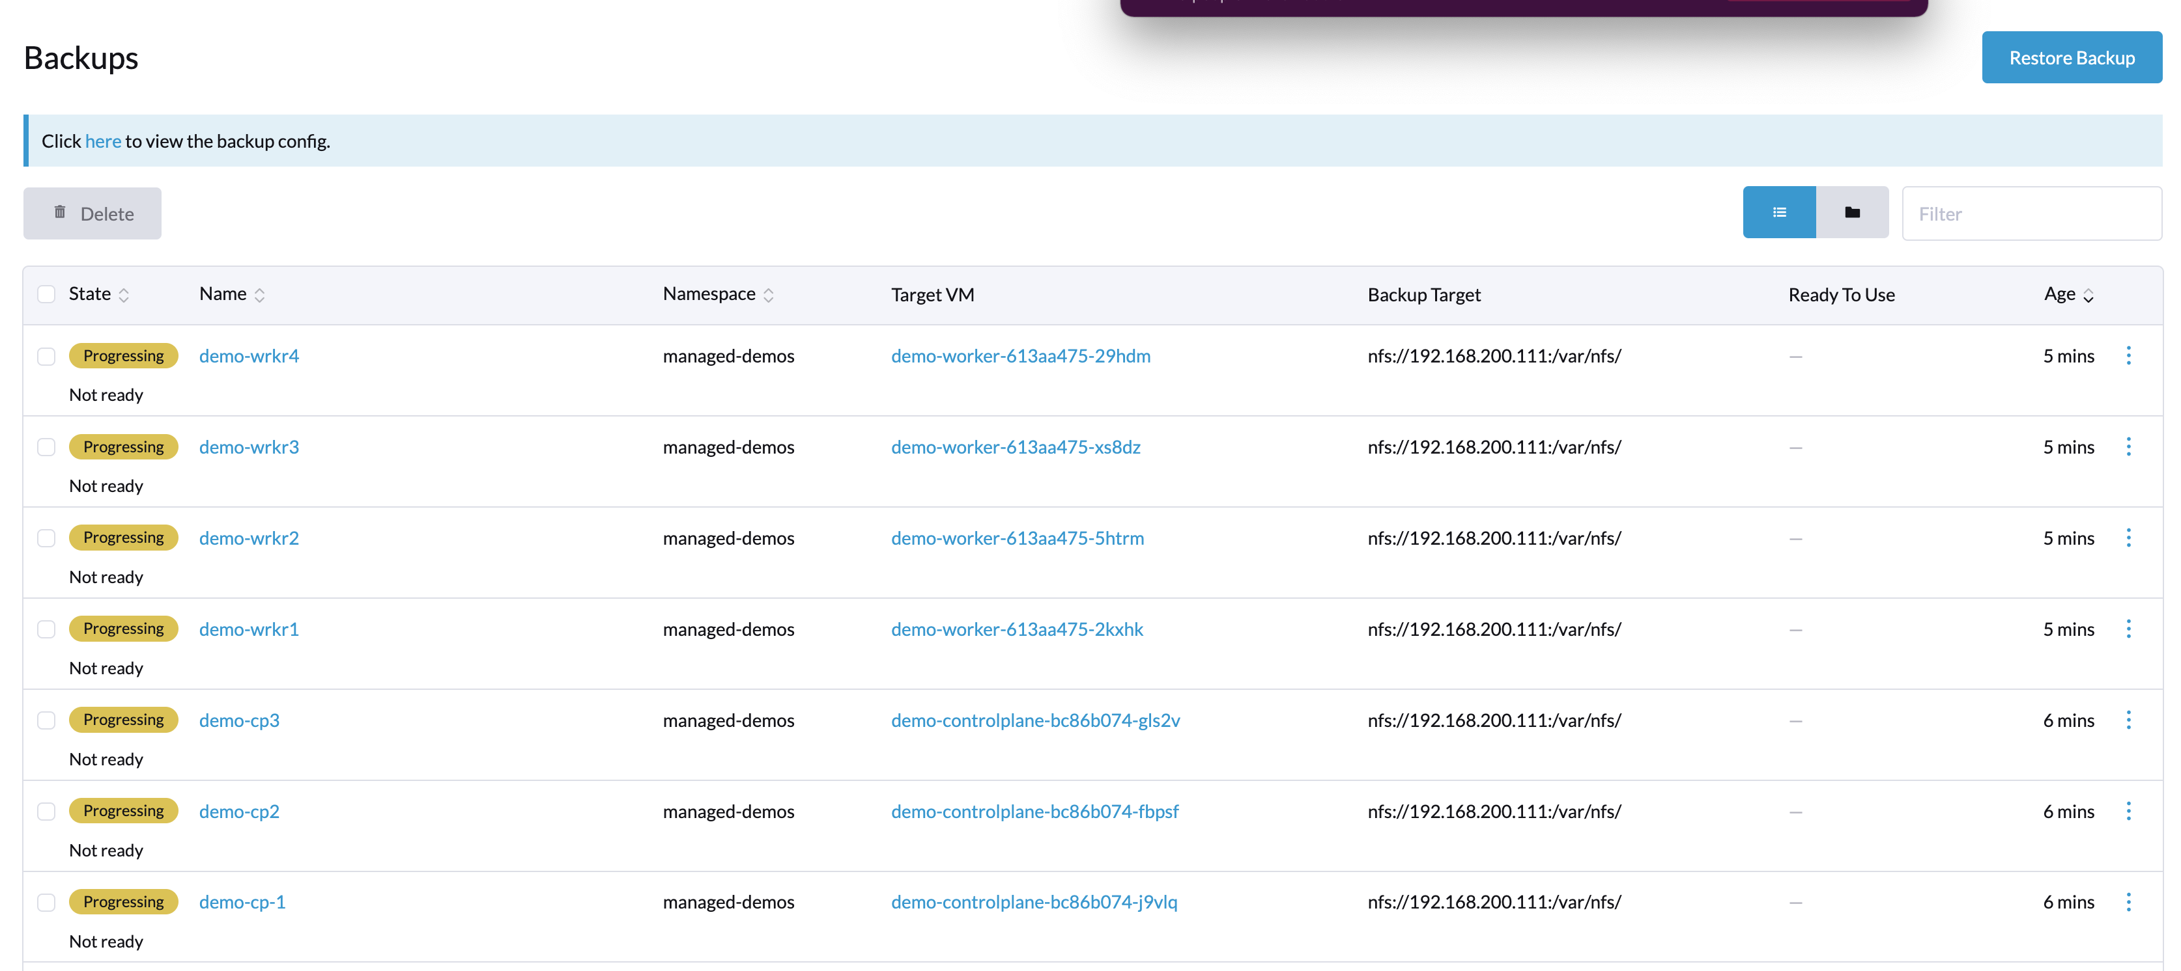Open the 'here' backup config link
Viewport: 2181px width, 971px height.
[x=104, y=141]
